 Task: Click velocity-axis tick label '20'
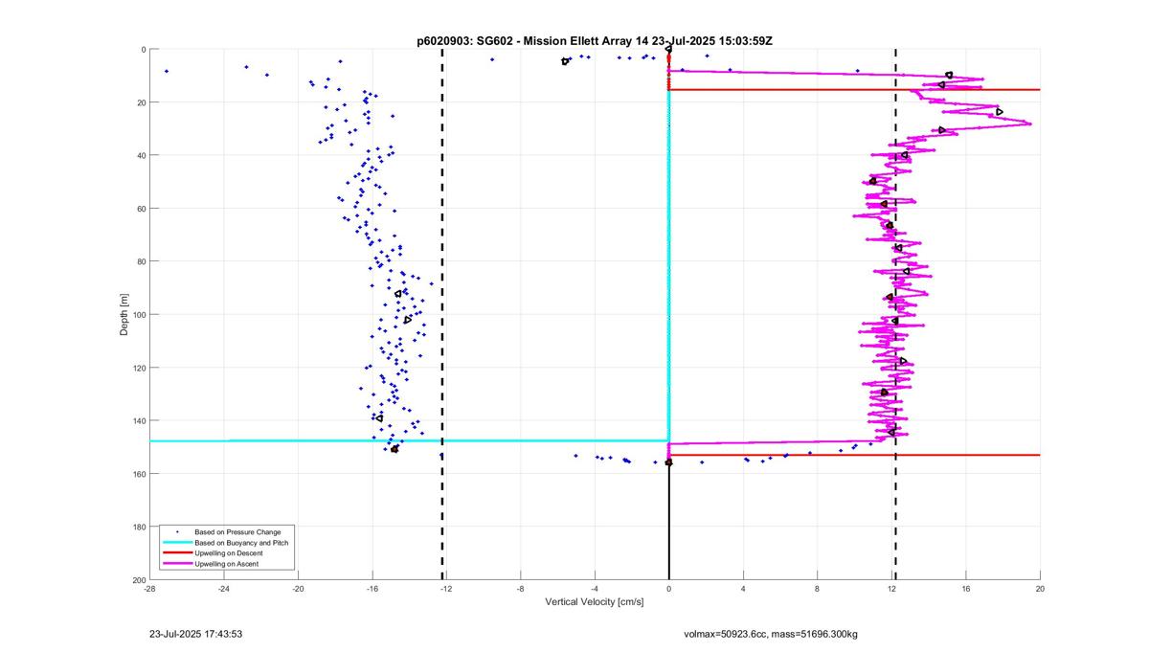pos(1039,590)
